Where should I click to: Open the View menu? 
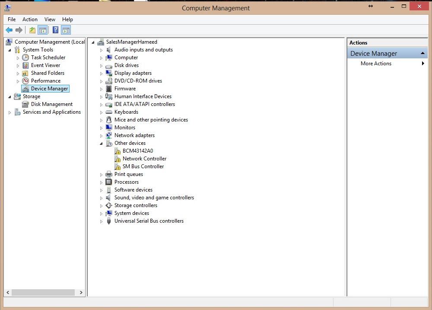tap(50, 19)
